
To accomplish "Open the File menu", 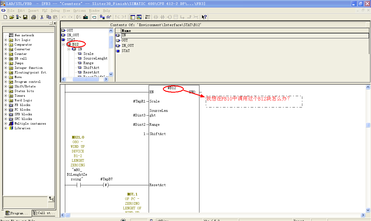I will click(x=11, y=10).
